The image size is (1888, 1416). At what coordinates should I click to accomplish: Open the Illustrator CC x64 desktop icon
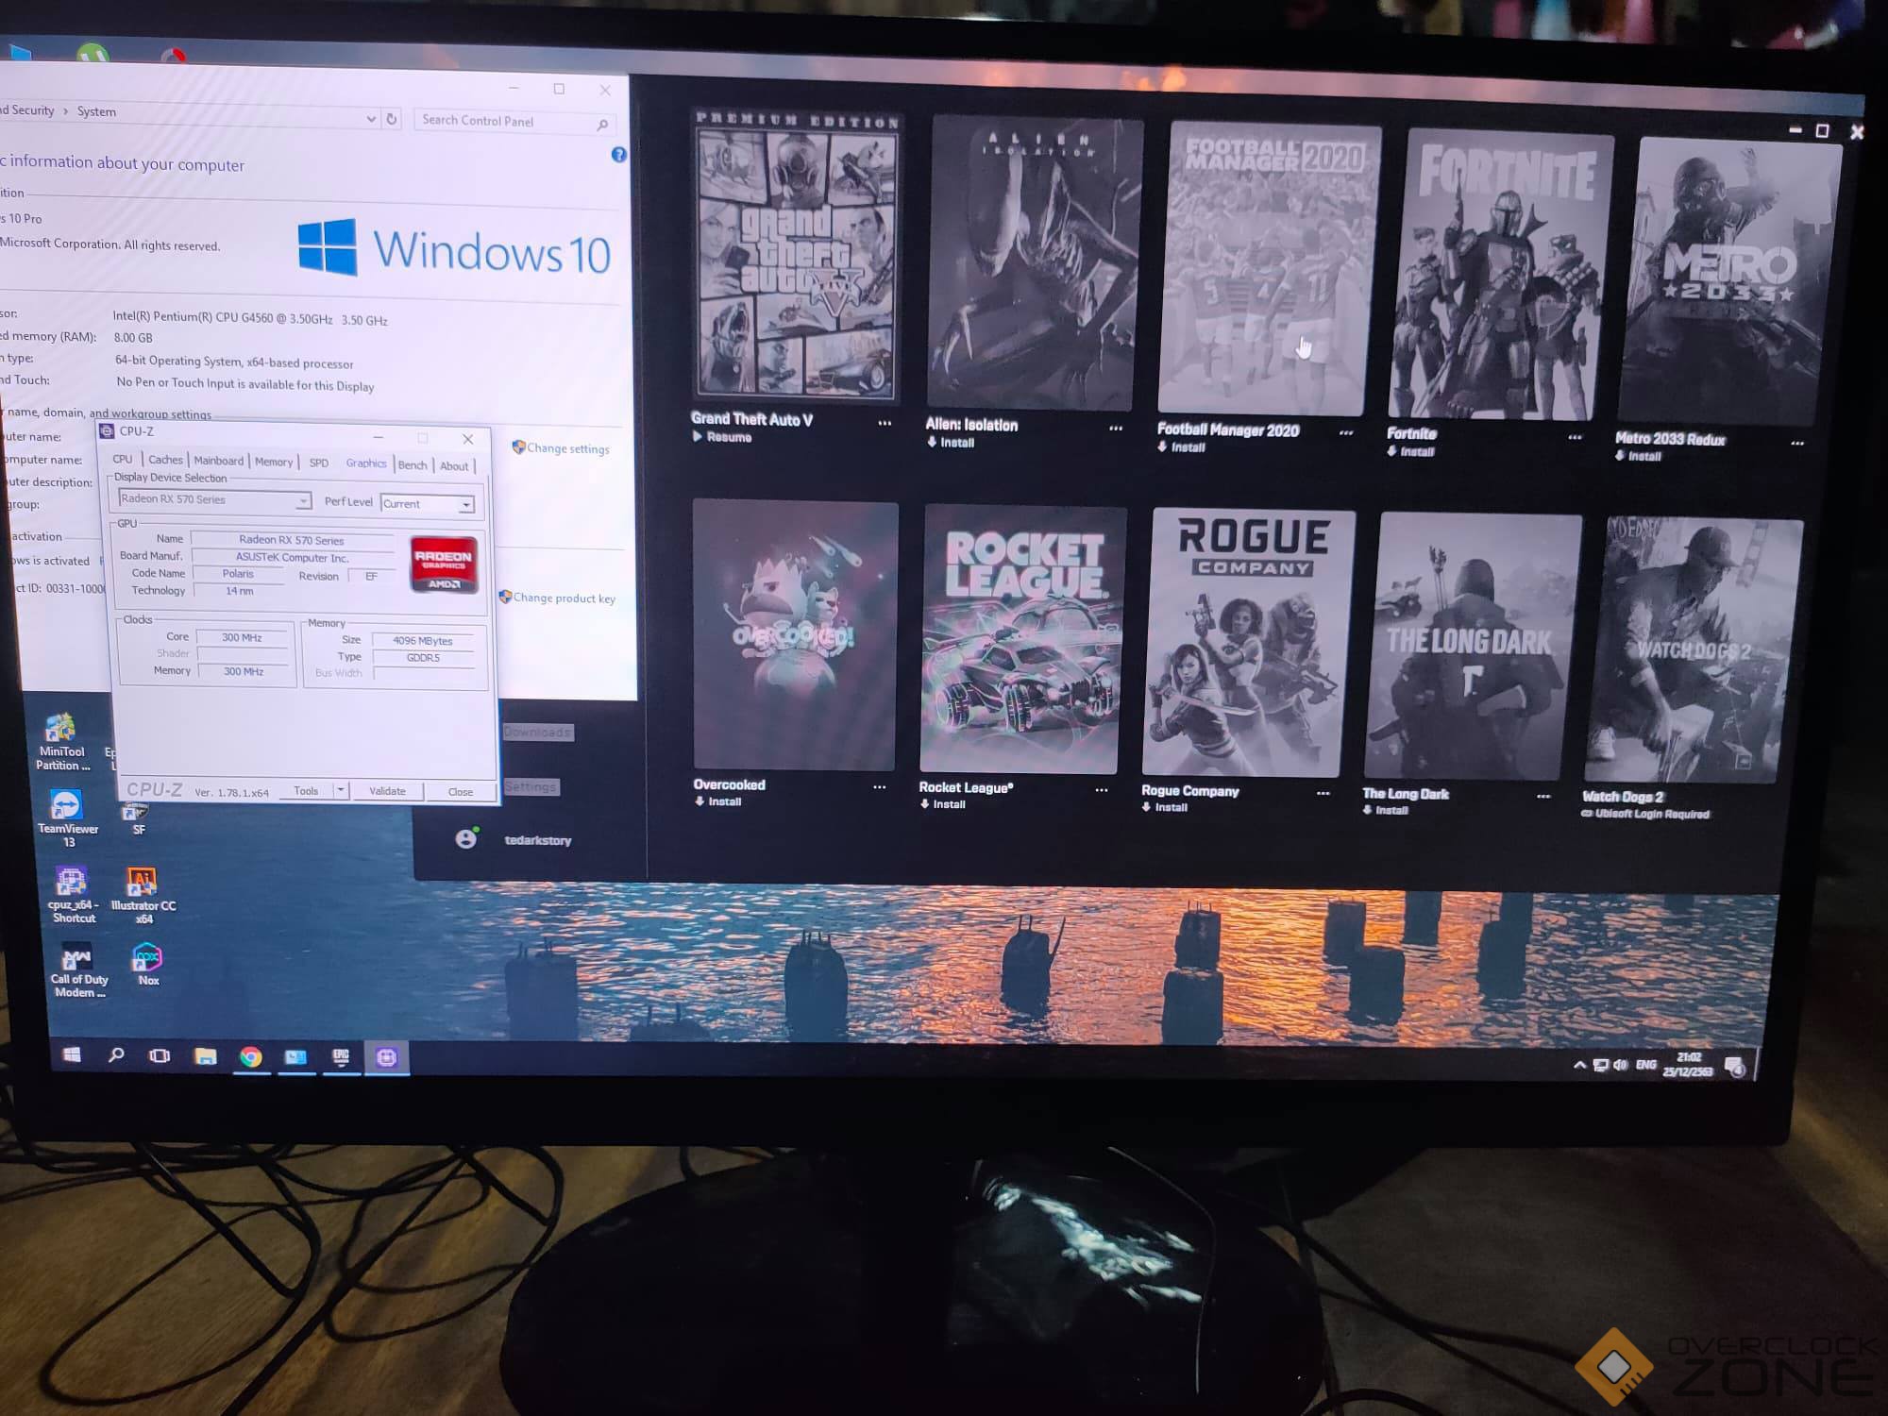[142, 883]
